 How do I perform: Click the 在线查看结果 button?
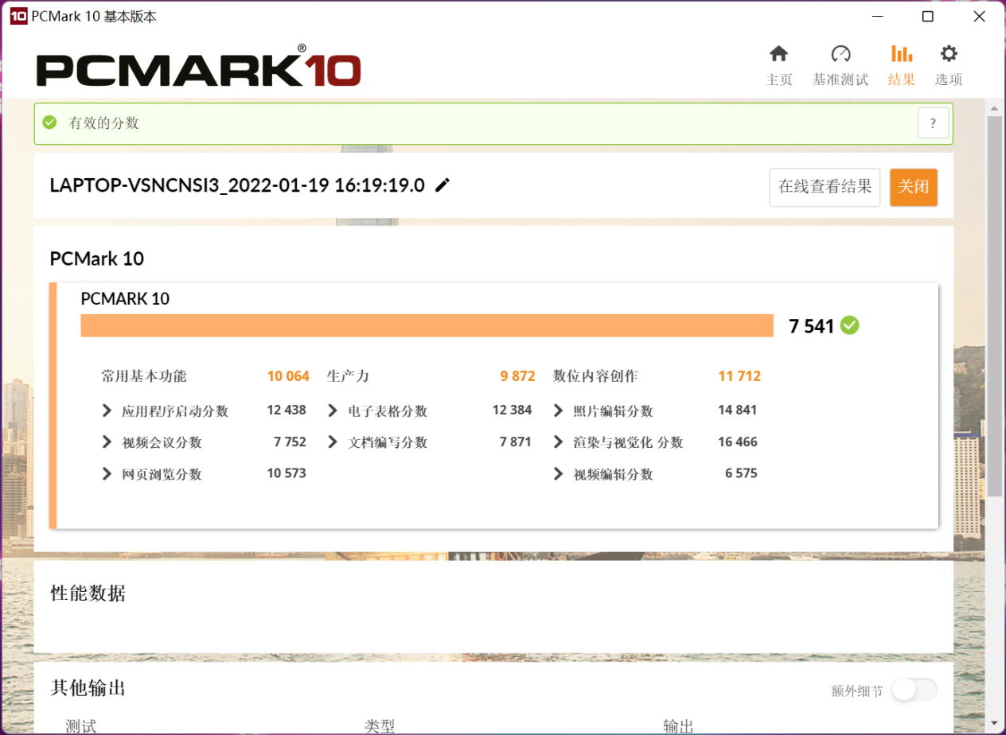[825, 187]
